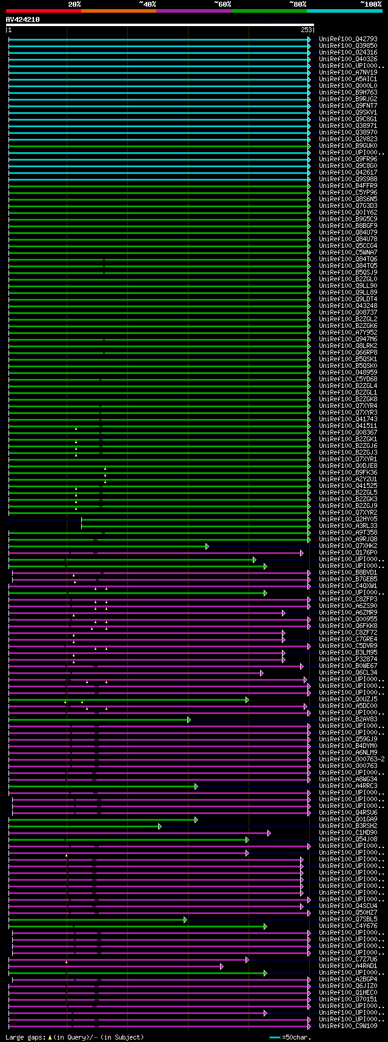
Task: Click label UniRef100_C5YP96
Action: tap(348, 192)
